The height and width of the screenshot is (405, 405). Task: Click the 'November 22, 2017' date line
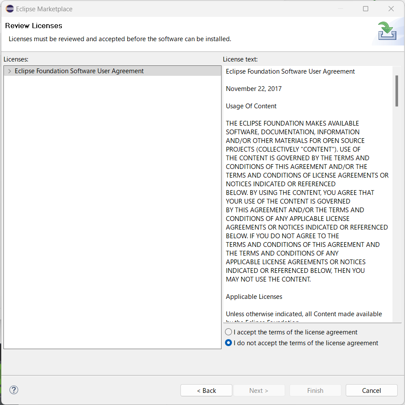tap(254, 89)
